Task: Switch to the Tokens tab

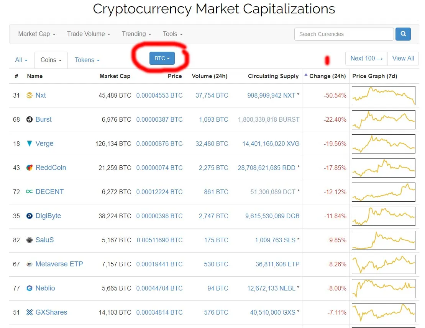Action: pos(87,60)
